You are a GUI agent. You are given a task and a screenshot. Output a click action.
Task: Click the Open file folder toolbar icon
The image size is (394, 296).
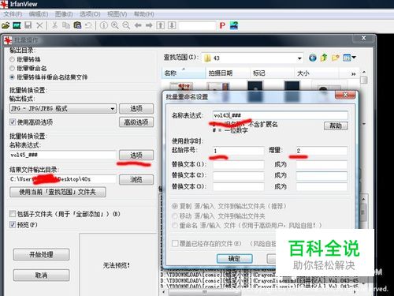coord(6,25)
